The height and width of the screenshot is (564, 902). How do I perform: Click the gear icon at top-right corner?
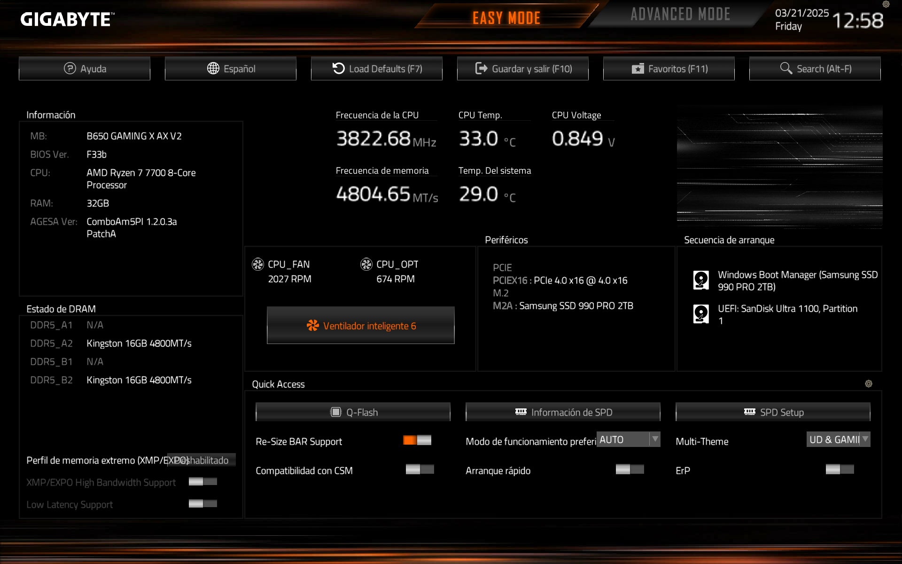point(886,4)
